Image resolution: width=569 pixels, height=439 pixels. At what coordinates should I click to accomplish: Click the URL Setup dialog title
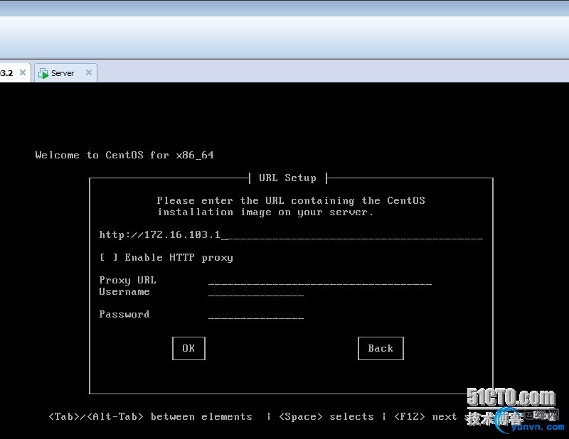coord(287,178)
